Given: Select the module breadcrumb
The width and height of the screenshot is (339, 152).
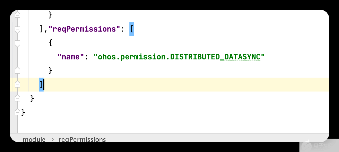Looking at the screenshot, I should (34, 140).
